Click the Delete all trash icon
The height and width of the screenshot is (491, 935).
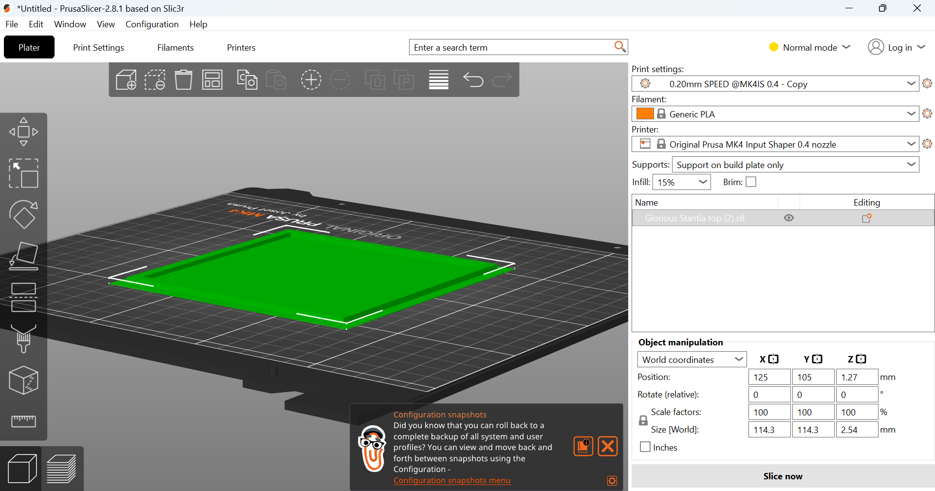coord(184,79)
